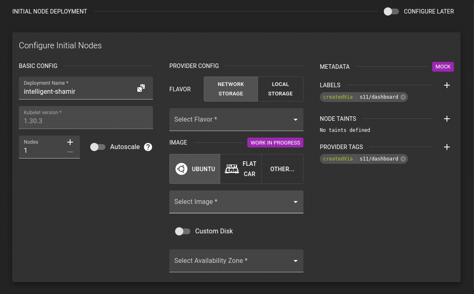The image size is (474, 294).
Task: Add a provider tag via its plus icon
Action: pyautogui.click(x=447, y=147)
